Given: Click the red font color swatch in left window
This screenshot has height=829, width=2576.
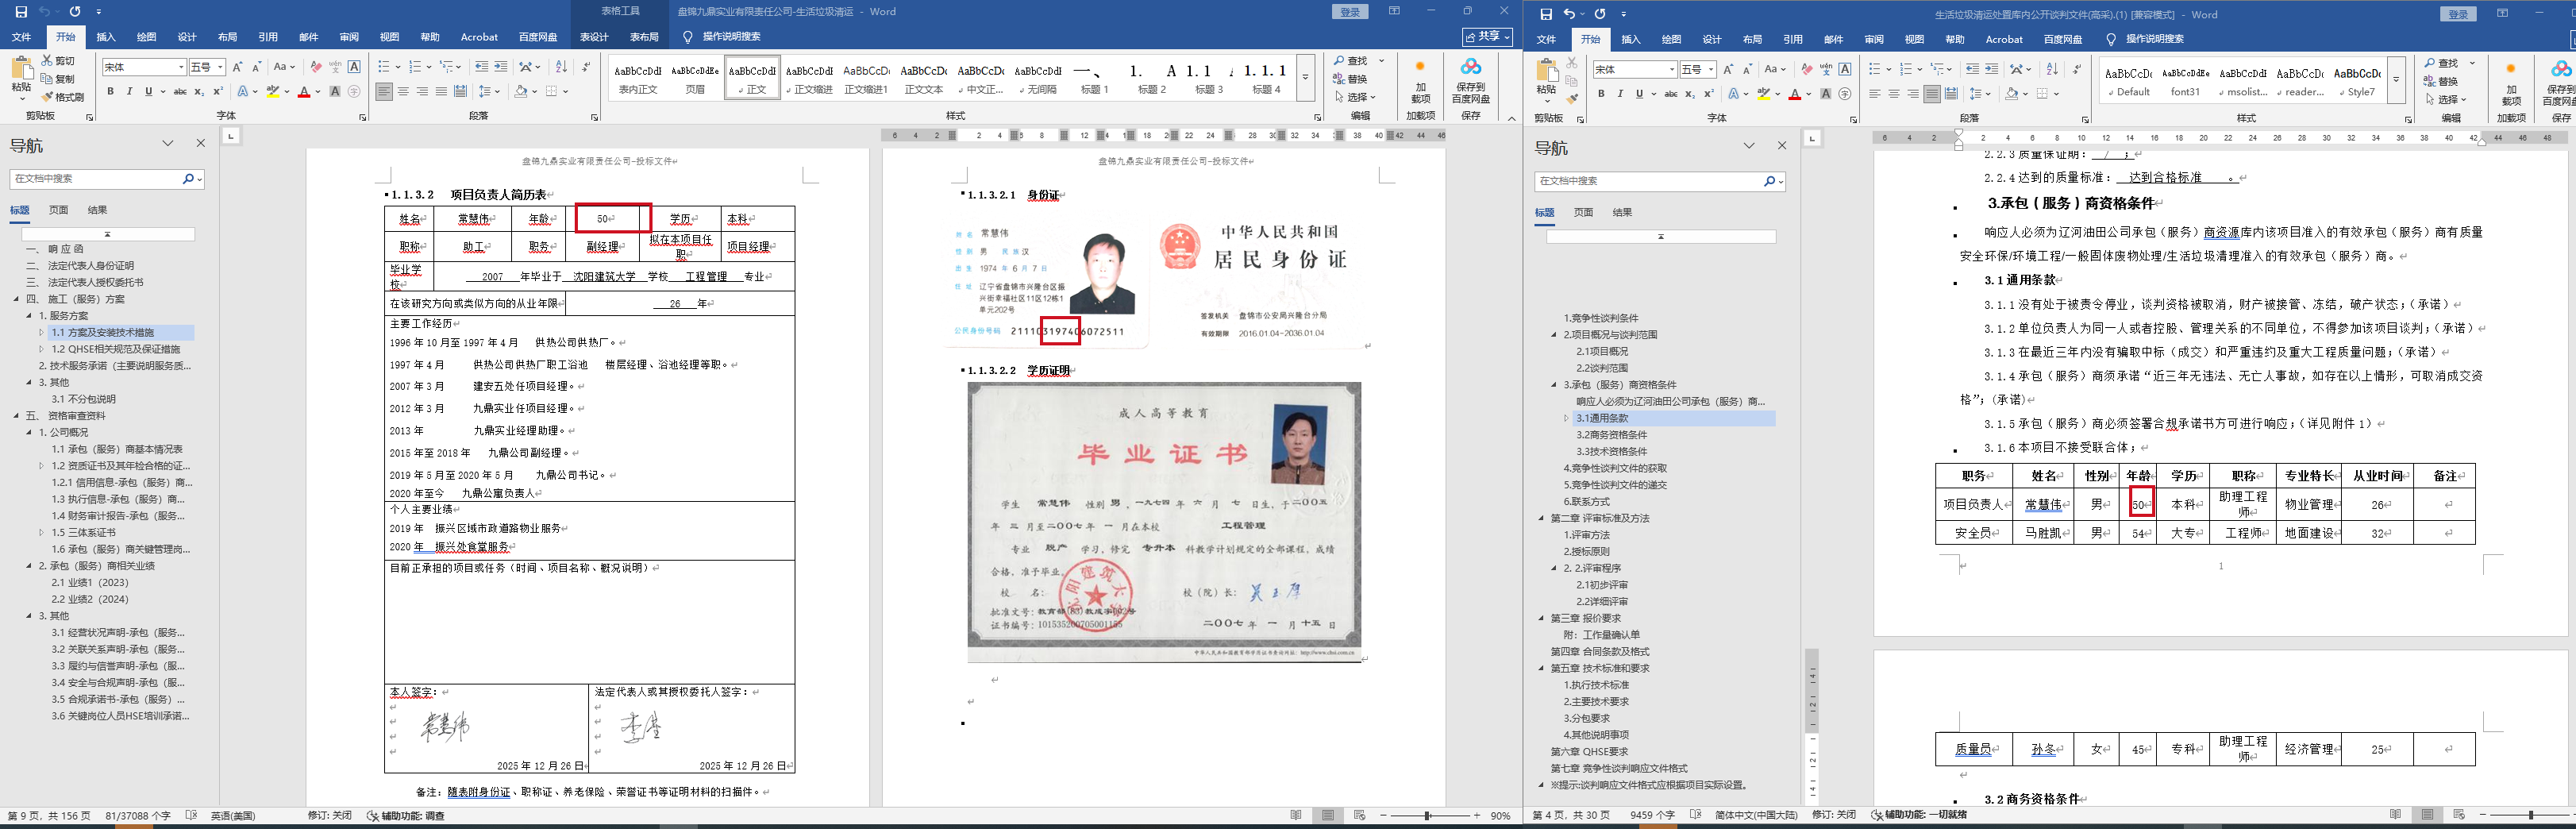Looking at the screenshot, I should tap(304, 92).
